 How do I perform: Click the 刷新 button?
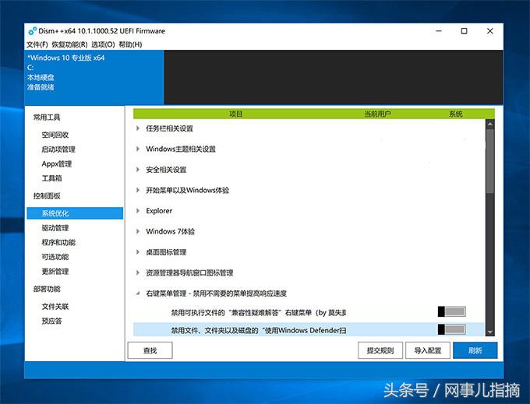475,350
